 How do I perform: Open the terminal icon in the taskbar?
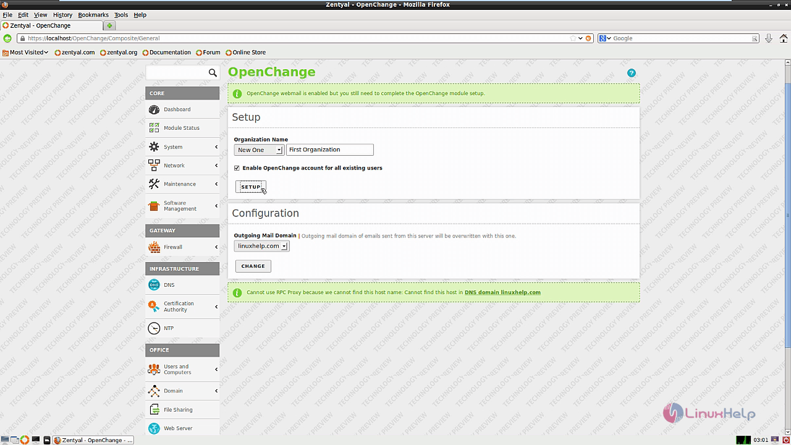tap(36, 440)
